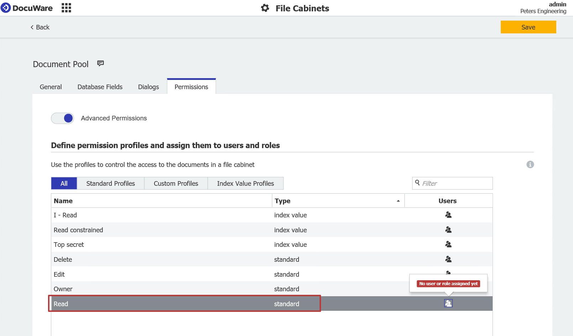This screenshot has width=573, height=336.
Task: Show only Standard Profiles
Action: [110, 183]
